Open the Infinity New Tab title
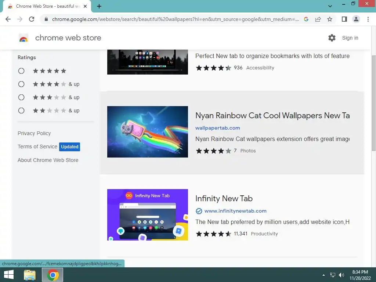Screen dimensions: 376x282 pyautogui.click(x=224, y=199)
